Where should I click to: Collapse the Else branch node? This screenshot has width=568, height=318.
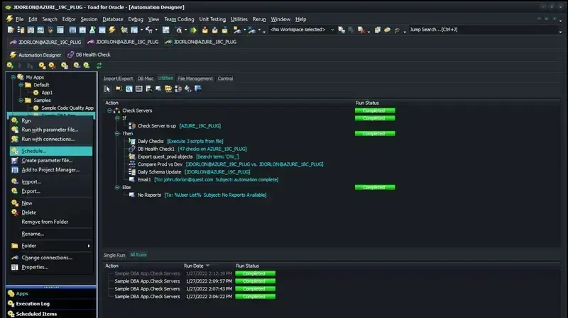tap(117, 187)
